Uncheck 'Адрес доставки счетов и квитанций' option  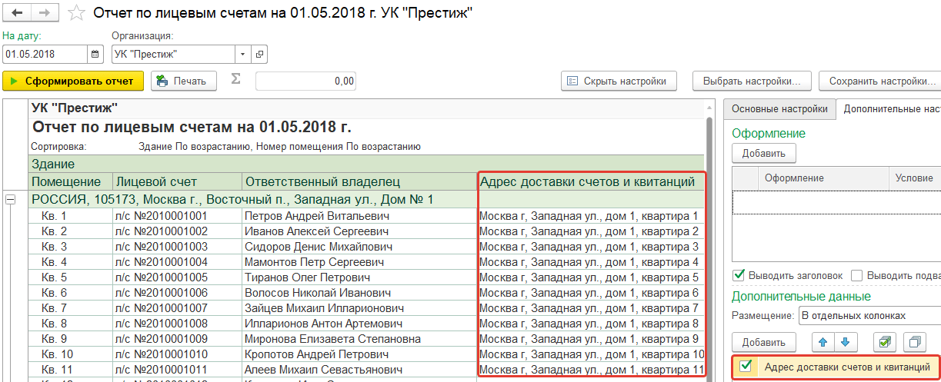pos(745,367)
